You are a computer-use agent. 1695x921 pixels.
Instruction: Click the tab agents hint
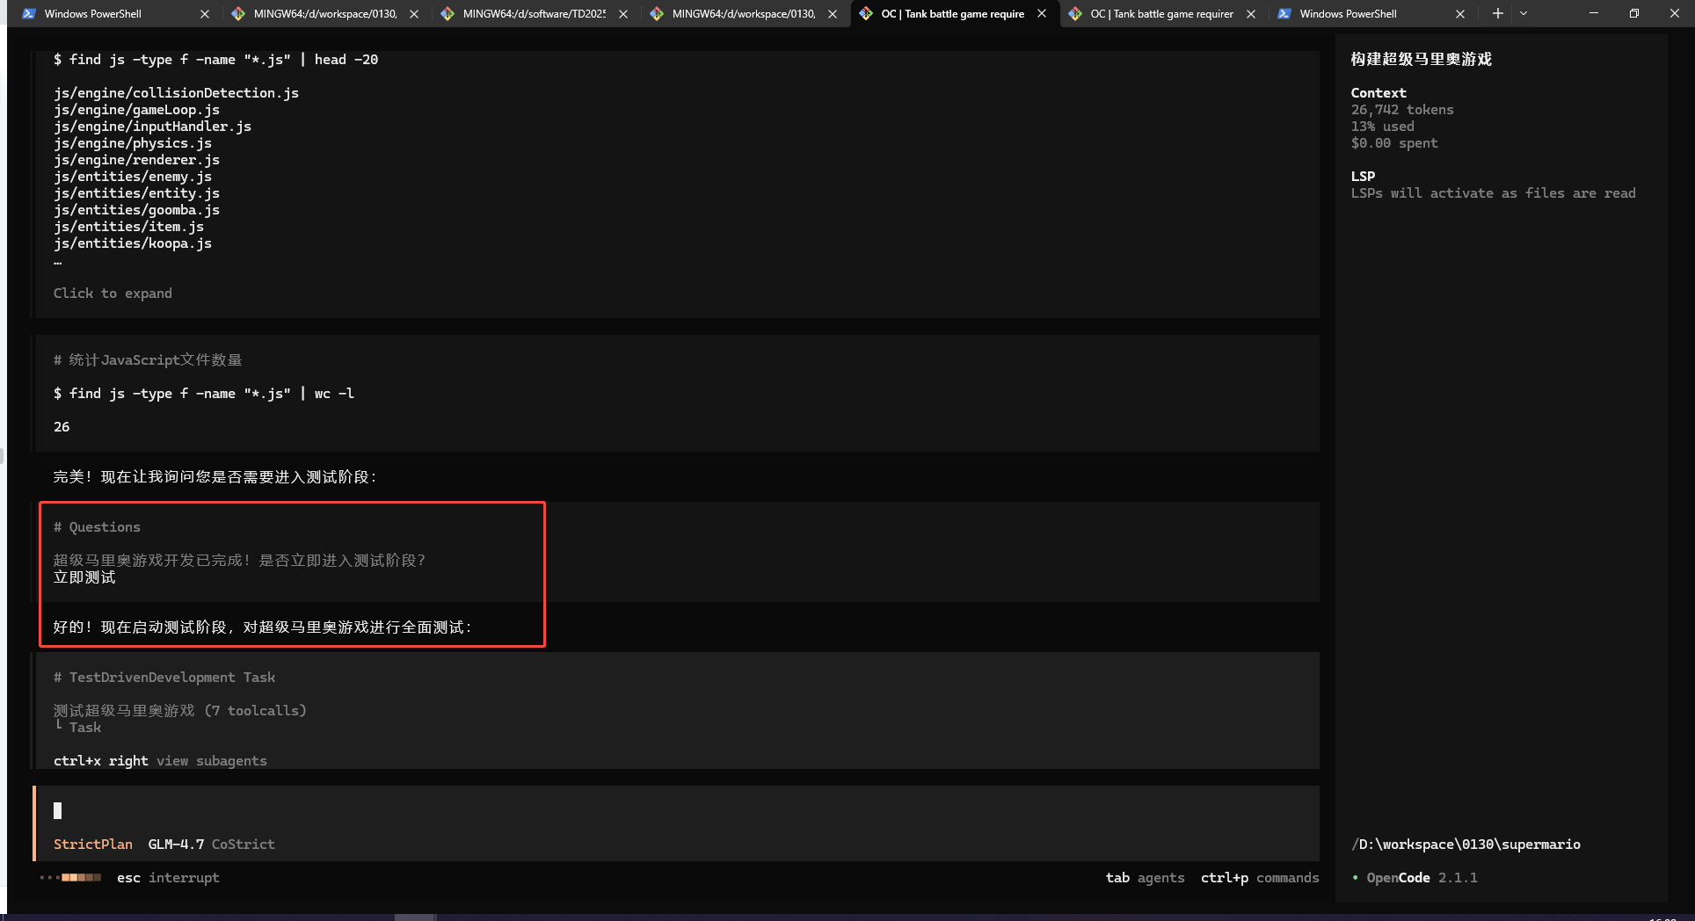click(1145, 878)
